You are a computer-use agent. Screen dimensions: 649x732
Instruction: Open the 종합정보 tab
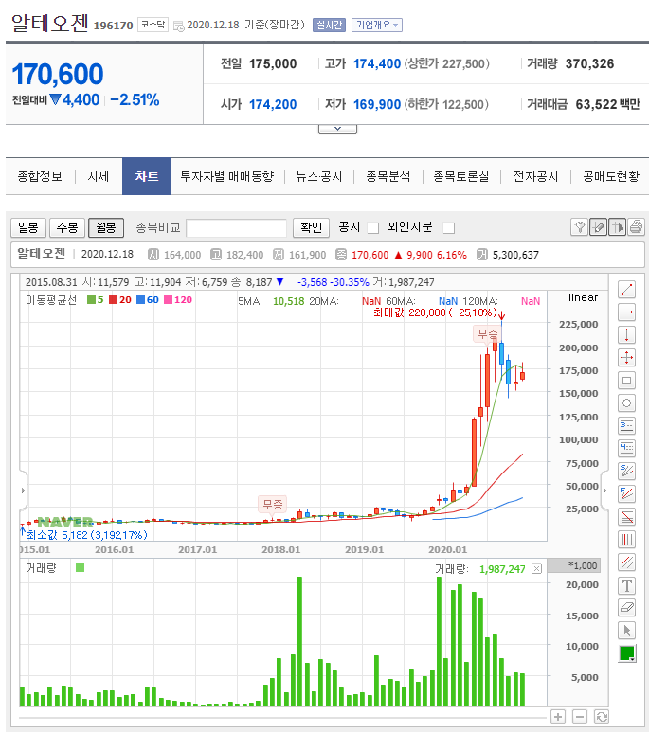[x=40, y=176]
